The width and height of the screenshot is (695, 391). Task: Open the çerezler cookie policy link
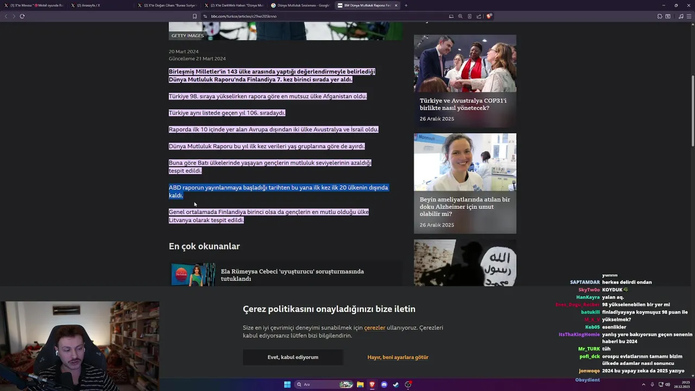pos(375,328)
